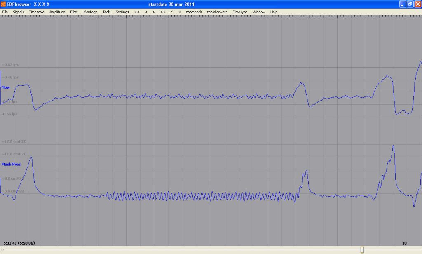
Task: Jump forward a full page with >>
Action: point(163,12)
